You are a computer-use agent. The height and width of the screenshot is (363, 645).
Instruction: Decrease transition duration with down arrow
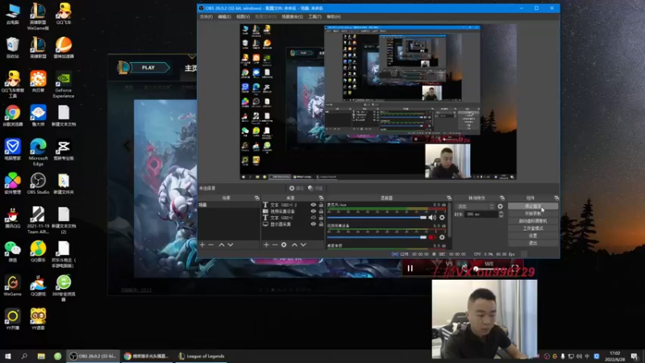pyautogui.click(x=501, y=216)
